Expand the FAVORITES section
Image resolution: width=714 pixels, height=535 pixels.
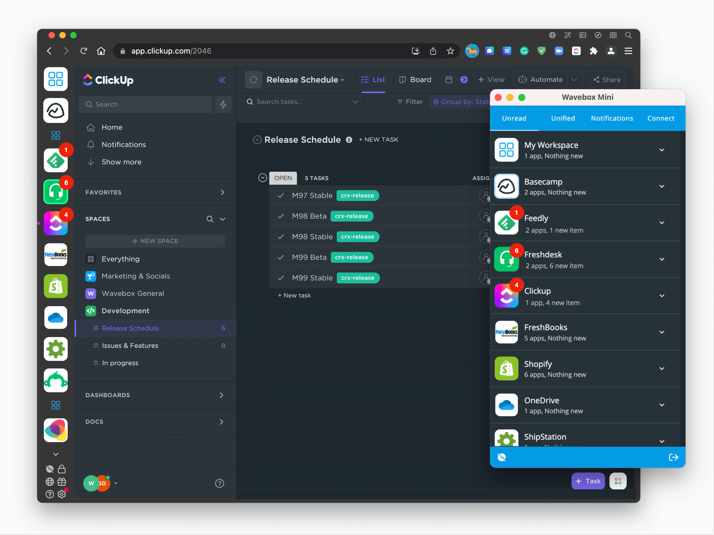222,192
